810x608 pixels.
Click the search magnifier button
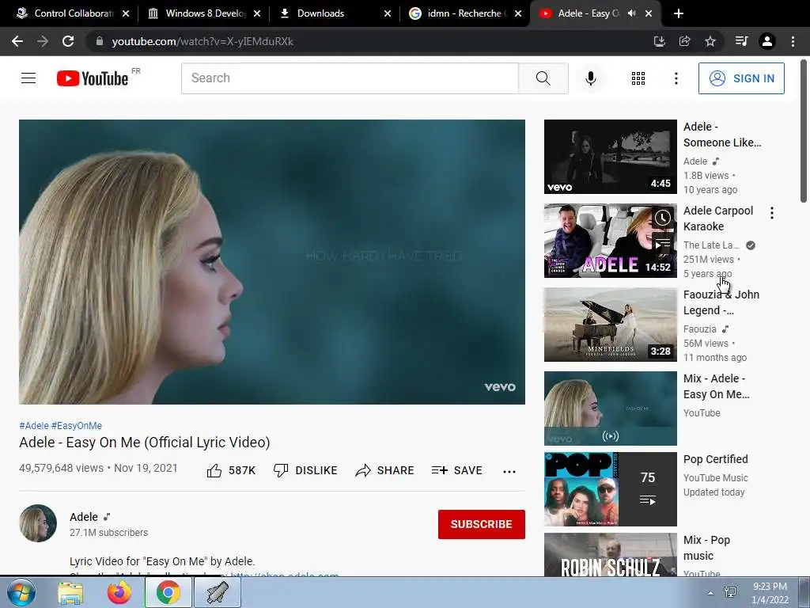coord(543,78)
